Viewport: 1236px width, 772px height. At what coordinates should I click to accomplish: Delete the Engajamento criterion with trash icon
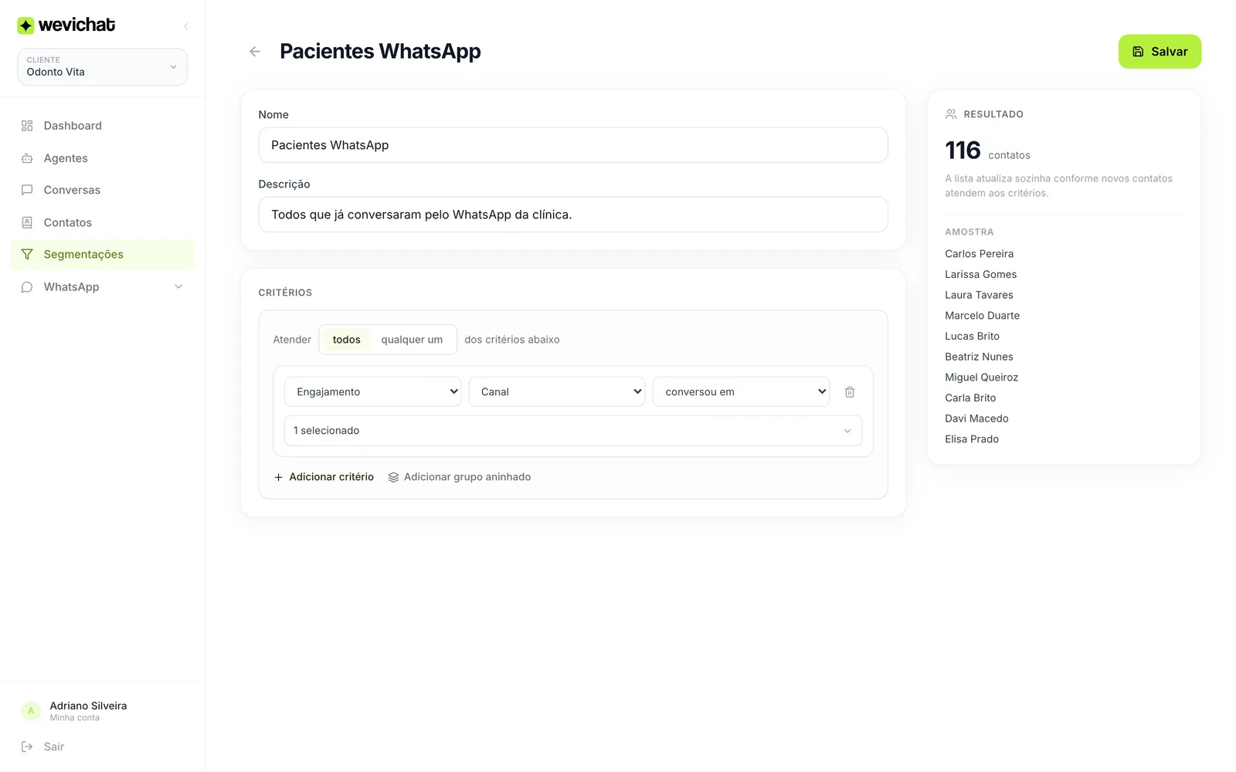coord(850,392)
